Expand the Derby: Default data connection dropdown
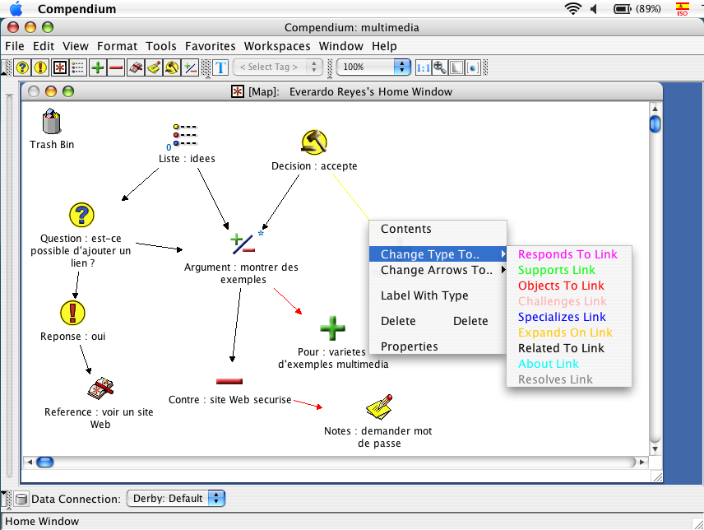704x530 pixels. tap(175, 499)
